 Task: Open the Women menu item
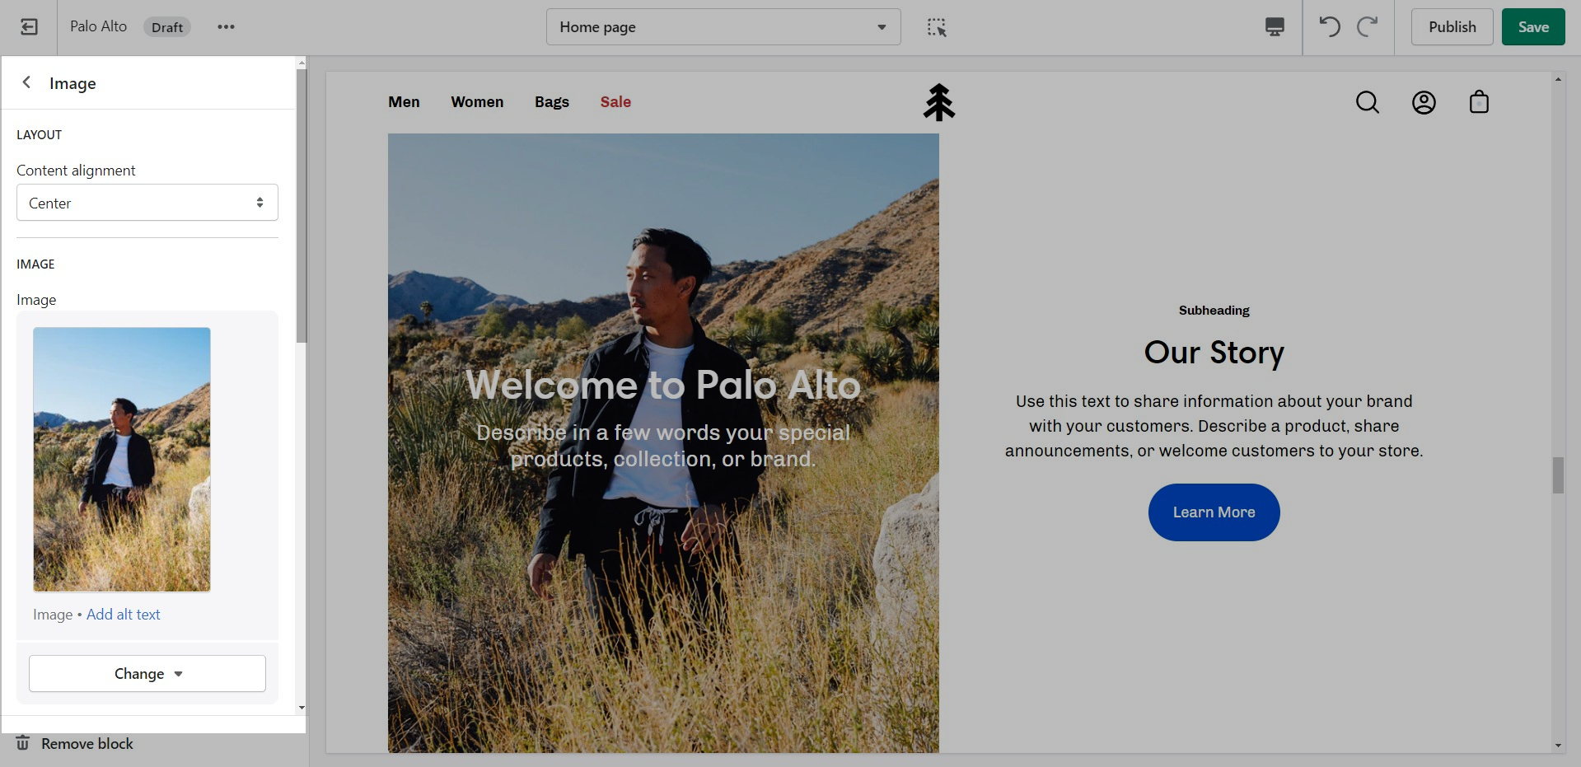point(477,102)
